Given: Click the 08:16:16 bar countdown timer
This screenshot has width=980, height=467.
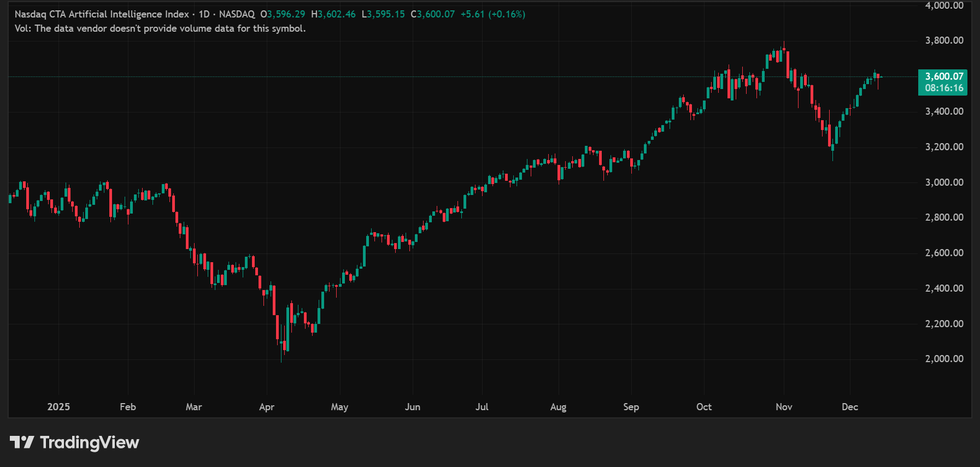Looking at the screenshot, I should tap(943, 88).
